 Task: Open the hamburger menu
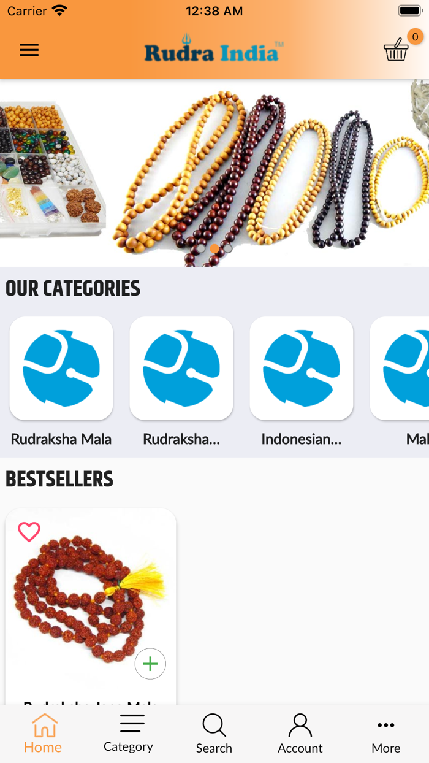[29, 50]
